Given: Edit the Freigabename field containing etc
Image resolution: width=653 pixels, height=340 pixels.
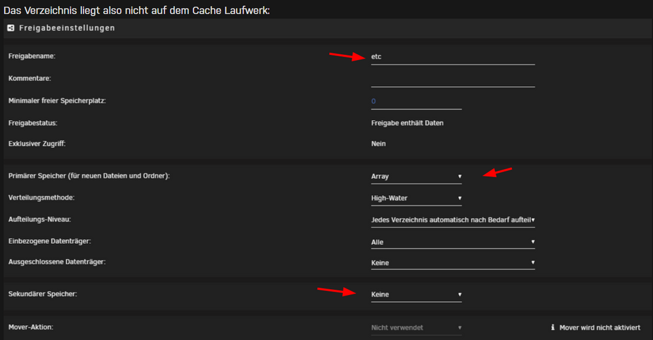Looking at the screenshot, I should (453, 57).
